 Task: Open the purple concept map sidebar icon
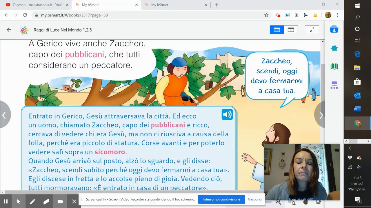click(334, 85)
